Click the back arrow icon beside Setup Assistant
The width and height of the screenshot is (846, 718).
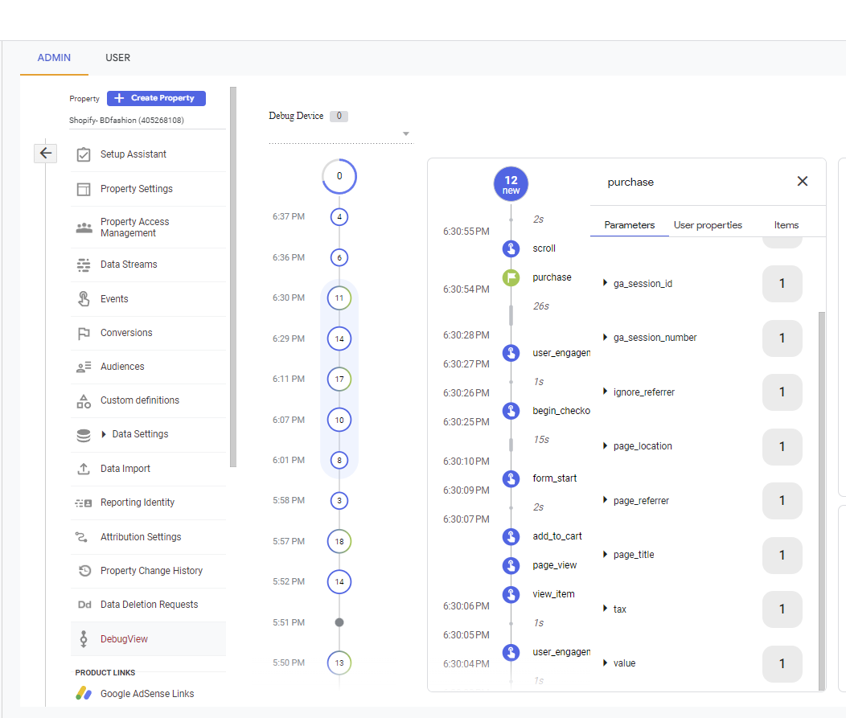pyautogui.click(x=46, y=154)
